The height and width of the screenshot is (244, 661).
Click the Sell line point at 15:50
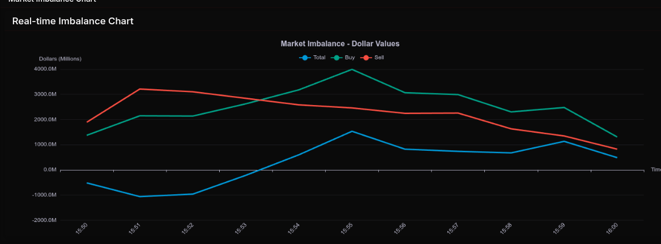tap(87, 122)
